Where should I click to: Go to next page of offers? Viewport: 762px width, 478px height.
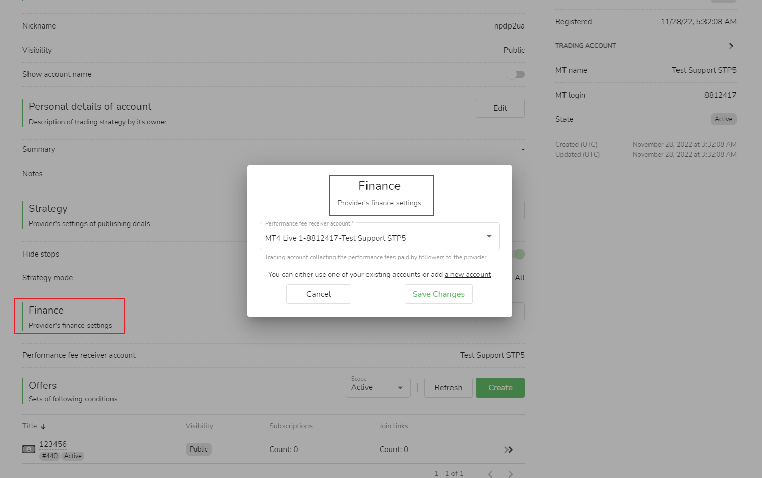(x=510, y=474)
